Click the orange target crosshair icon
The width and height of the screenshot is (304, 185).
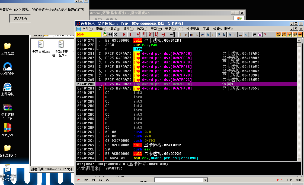(x=300, y=35)
